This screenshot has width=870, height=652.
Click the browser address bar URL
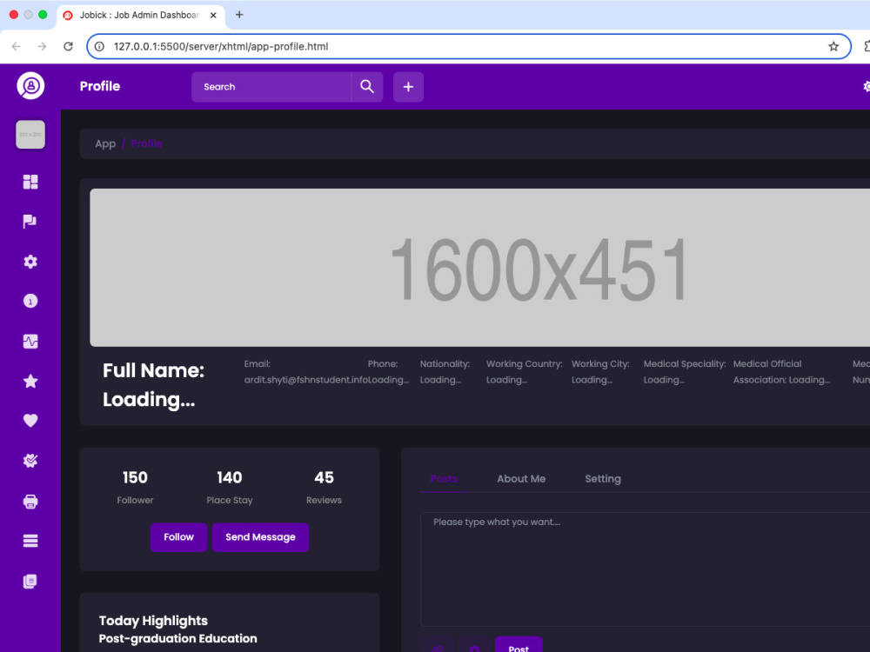[x=221, y=47]
